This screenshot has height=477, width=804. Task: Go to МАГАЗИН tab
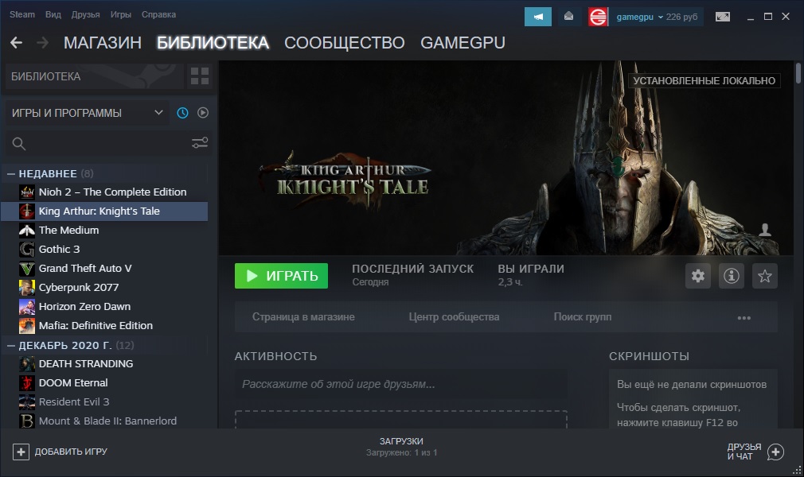click(x=103, y=42)
